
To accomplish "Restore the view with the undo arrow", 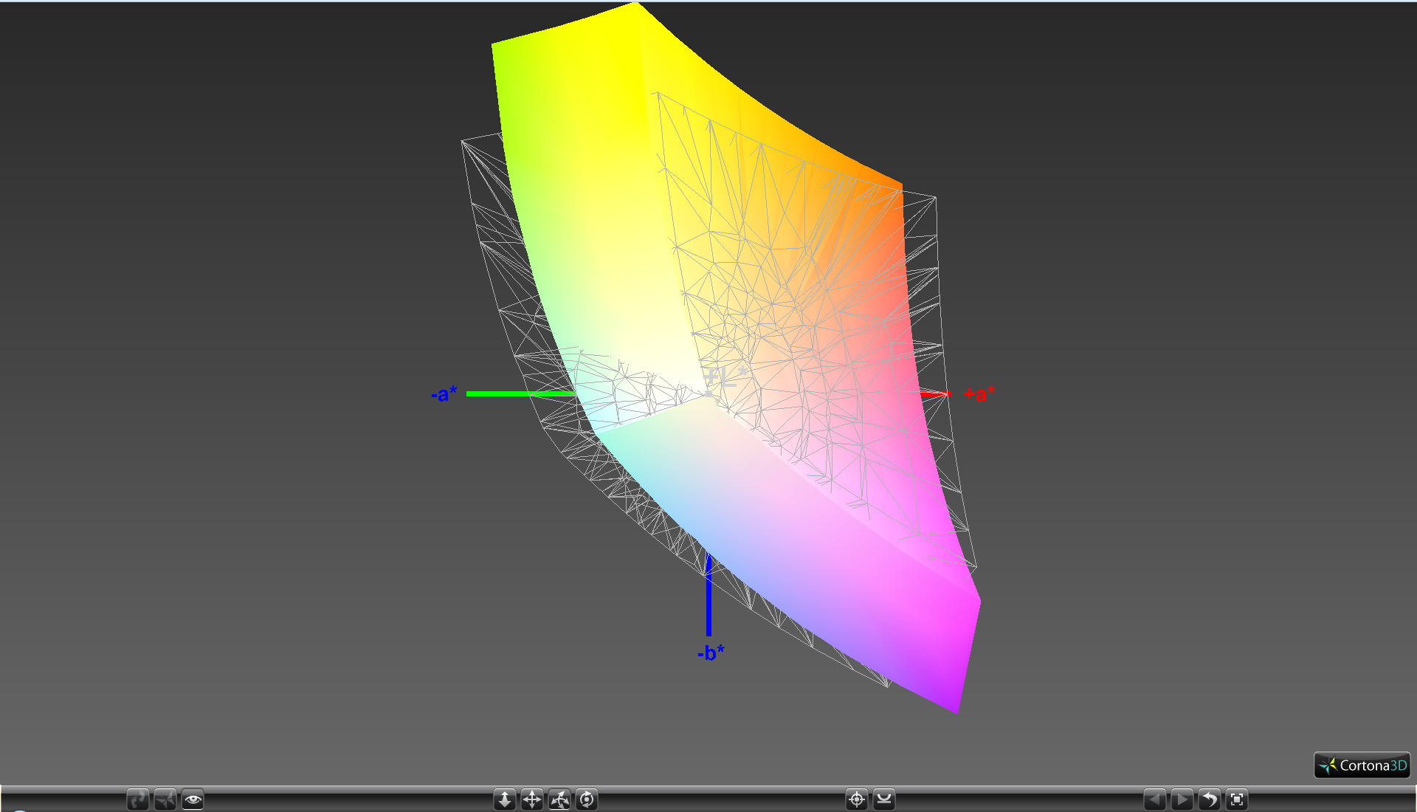I will [1210, 799].
